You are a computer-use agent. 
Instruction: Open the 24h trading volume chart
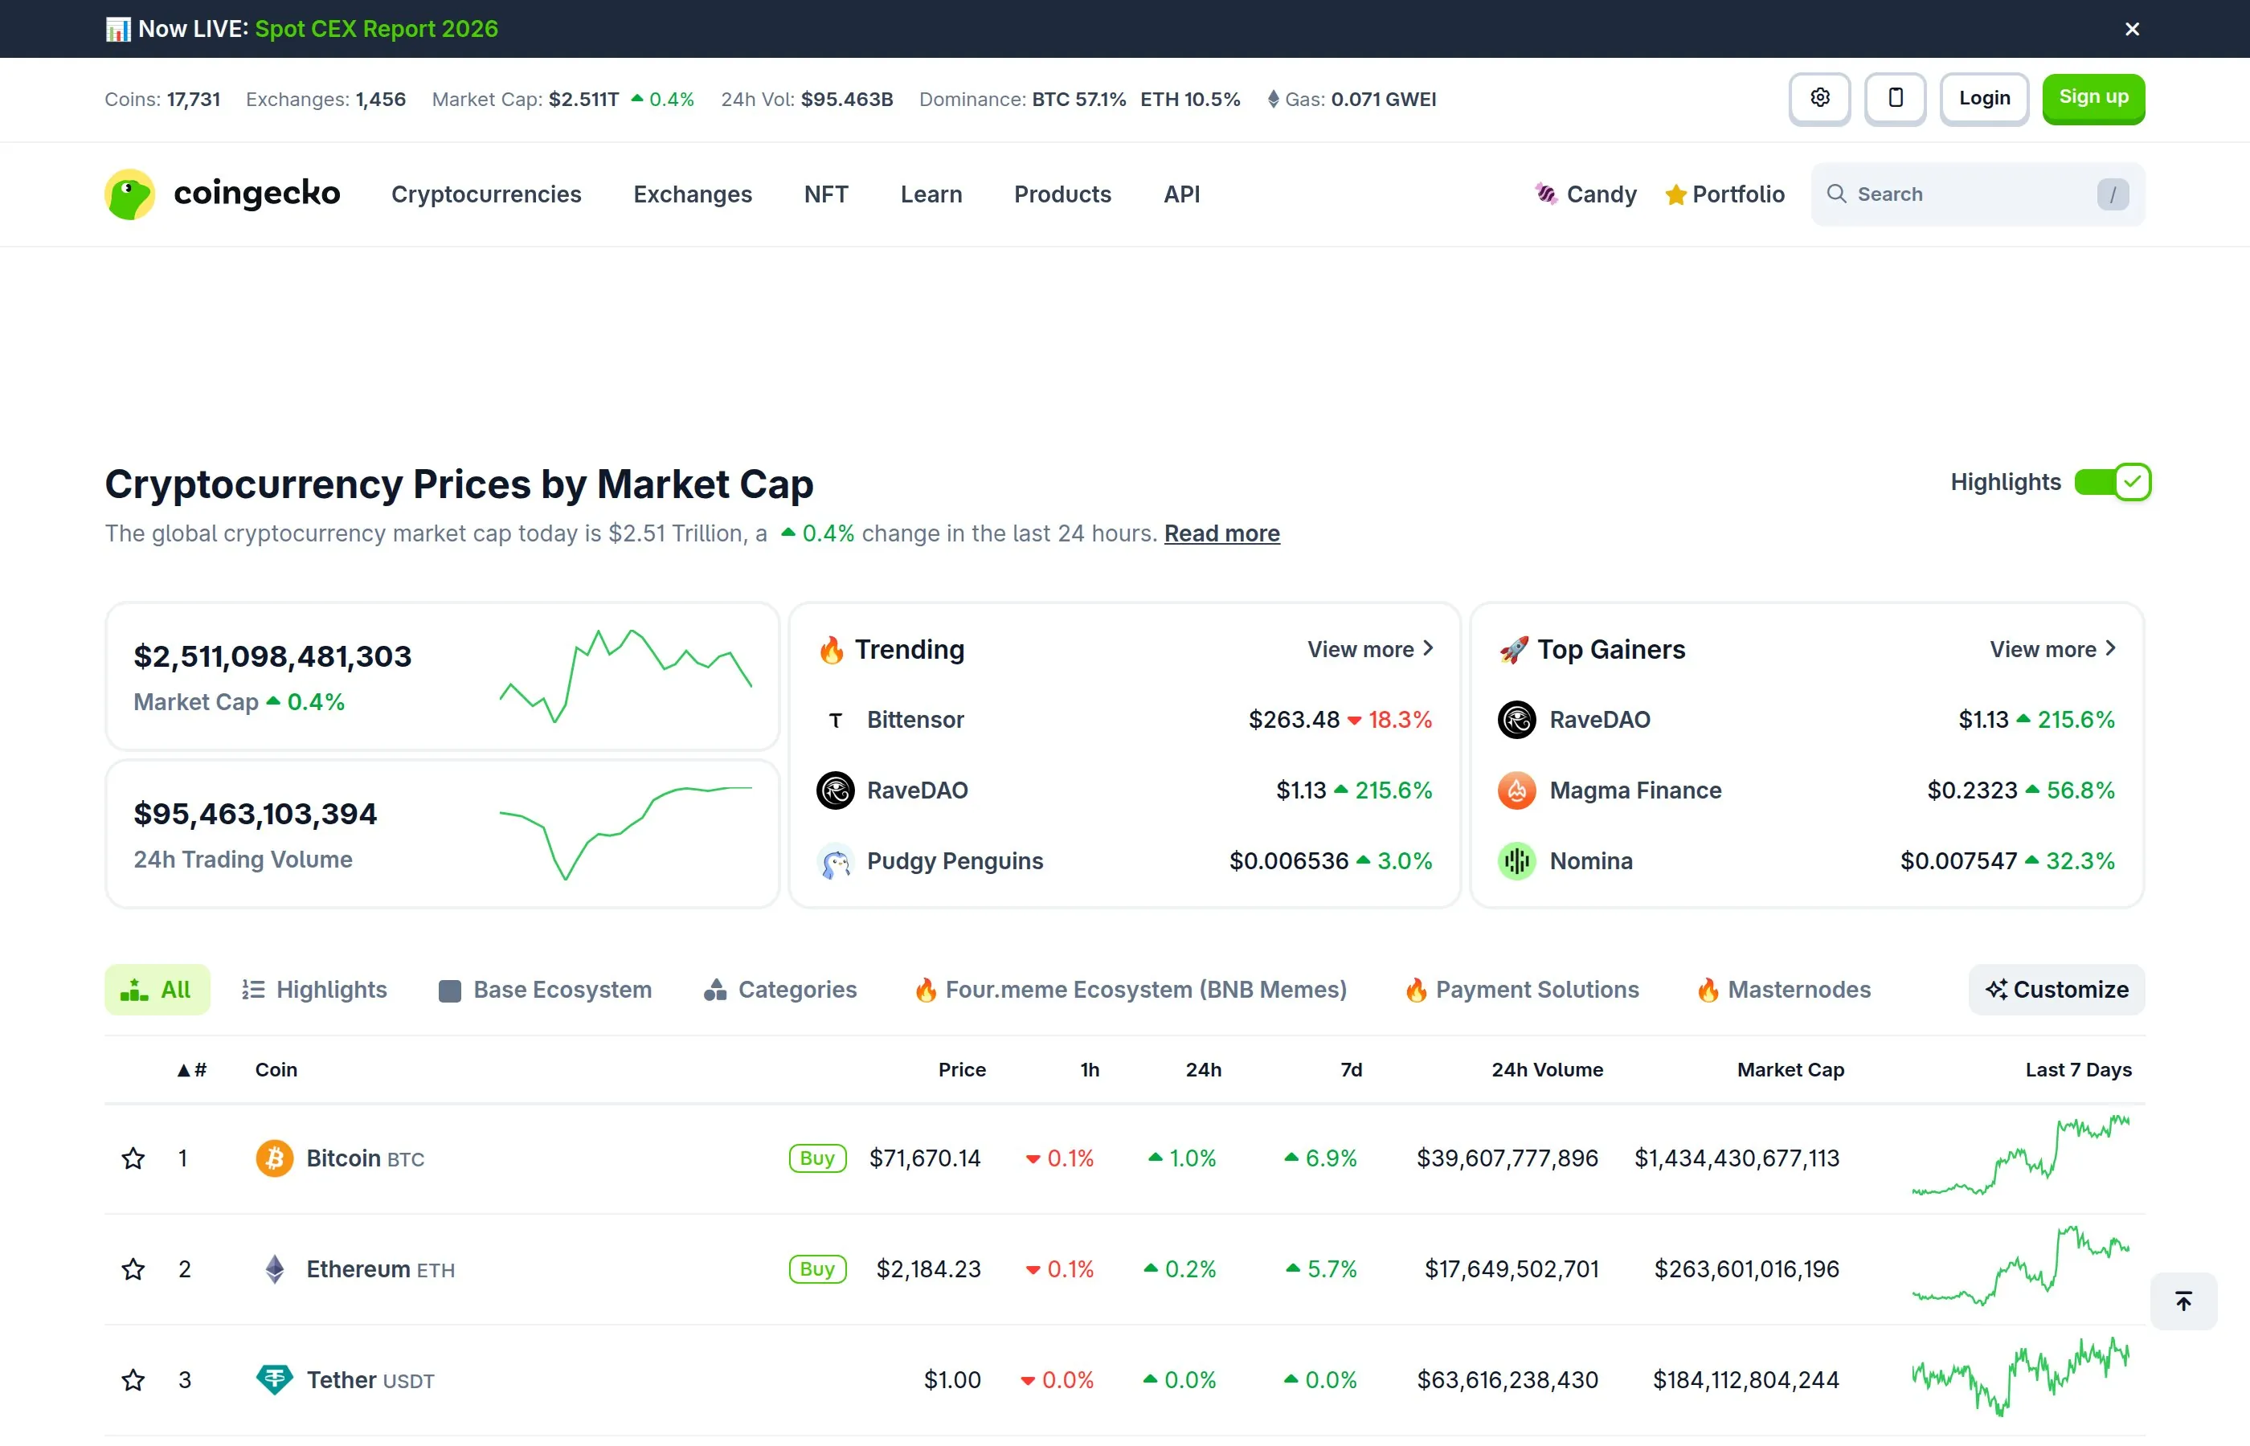pyautogui.click(x=625, y=833)
